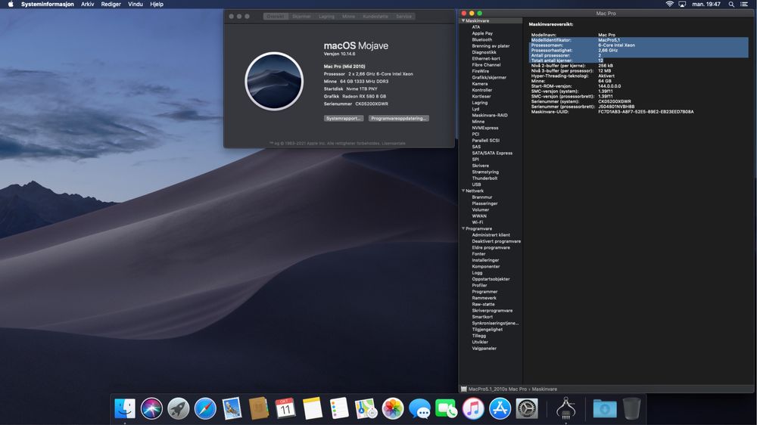Open Photos colorful flower icon in dock
757x425 pixels.
pos(392,408)
